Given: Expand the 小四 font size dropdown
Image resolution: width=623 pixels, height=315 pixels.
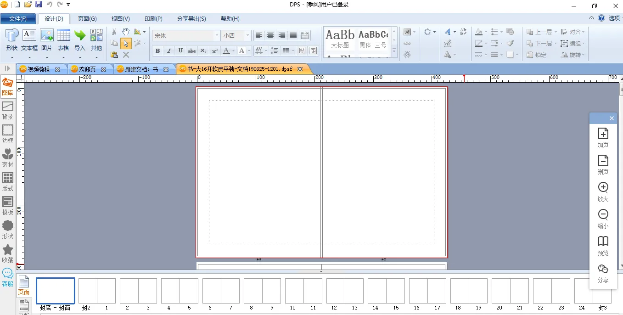Looking at the screenshot, I should (x=248, y=36).
